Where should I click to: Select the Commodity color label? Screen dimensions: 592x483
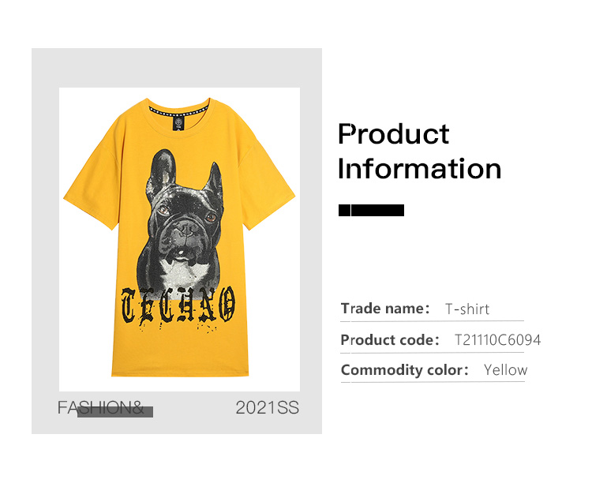tap(404, 370)
